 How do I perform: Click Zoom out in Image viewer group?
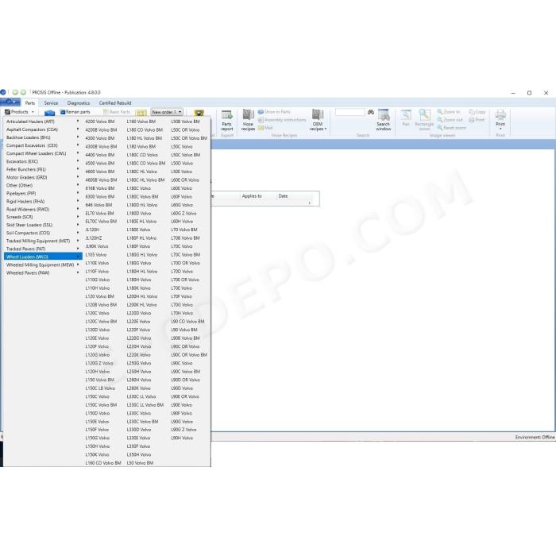(450, 120)
